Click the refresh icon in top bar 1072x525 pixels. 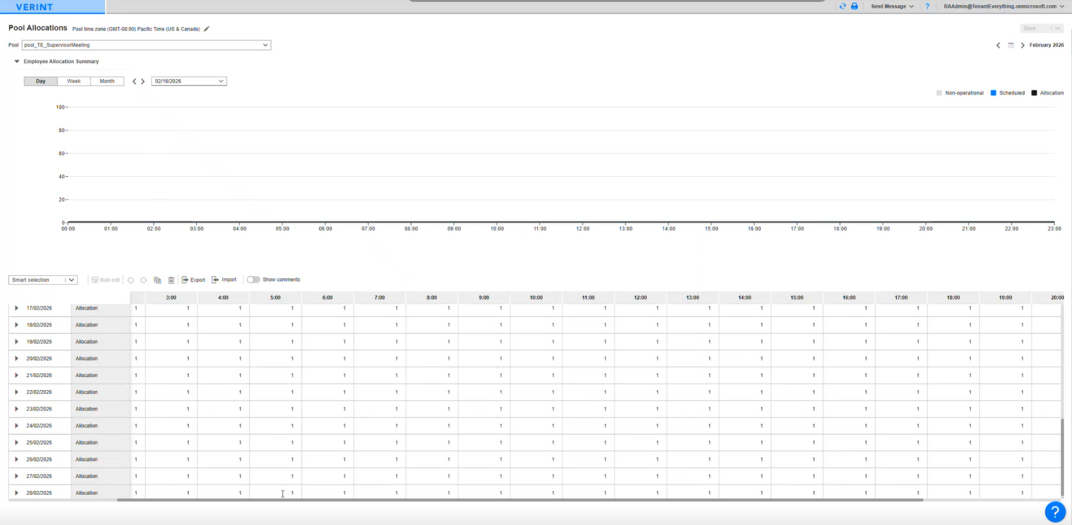point(842,6)
